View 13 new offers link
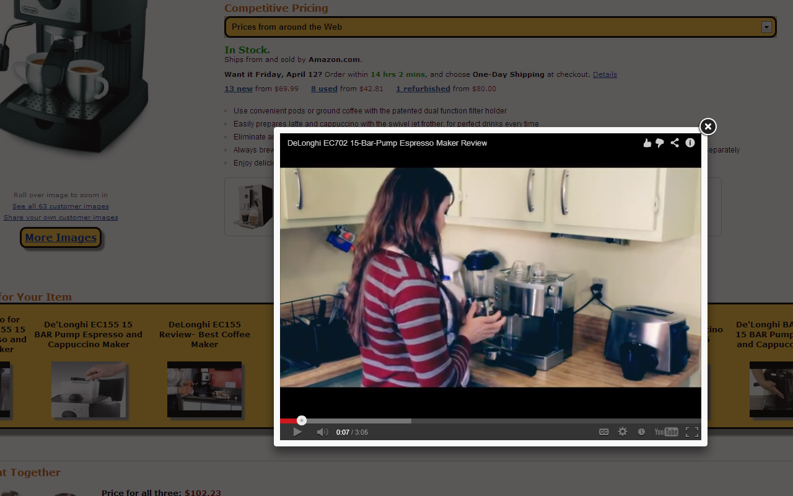Viewport: 793px width, 496px height. coord(239,89)
